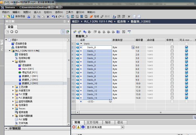Screen dimensions: 196x135
Task: Click the Cut scissors icon
Action: (x=34, y=16)
